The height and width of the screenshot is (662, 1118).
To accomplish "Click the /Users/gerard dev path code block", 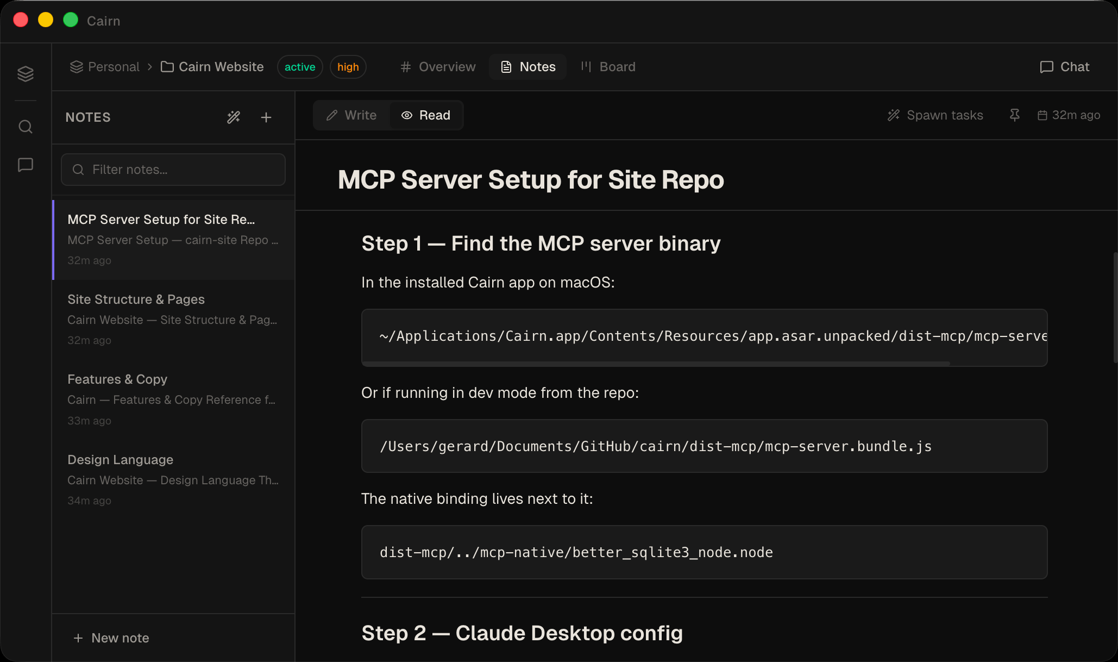I will (705, 446).
